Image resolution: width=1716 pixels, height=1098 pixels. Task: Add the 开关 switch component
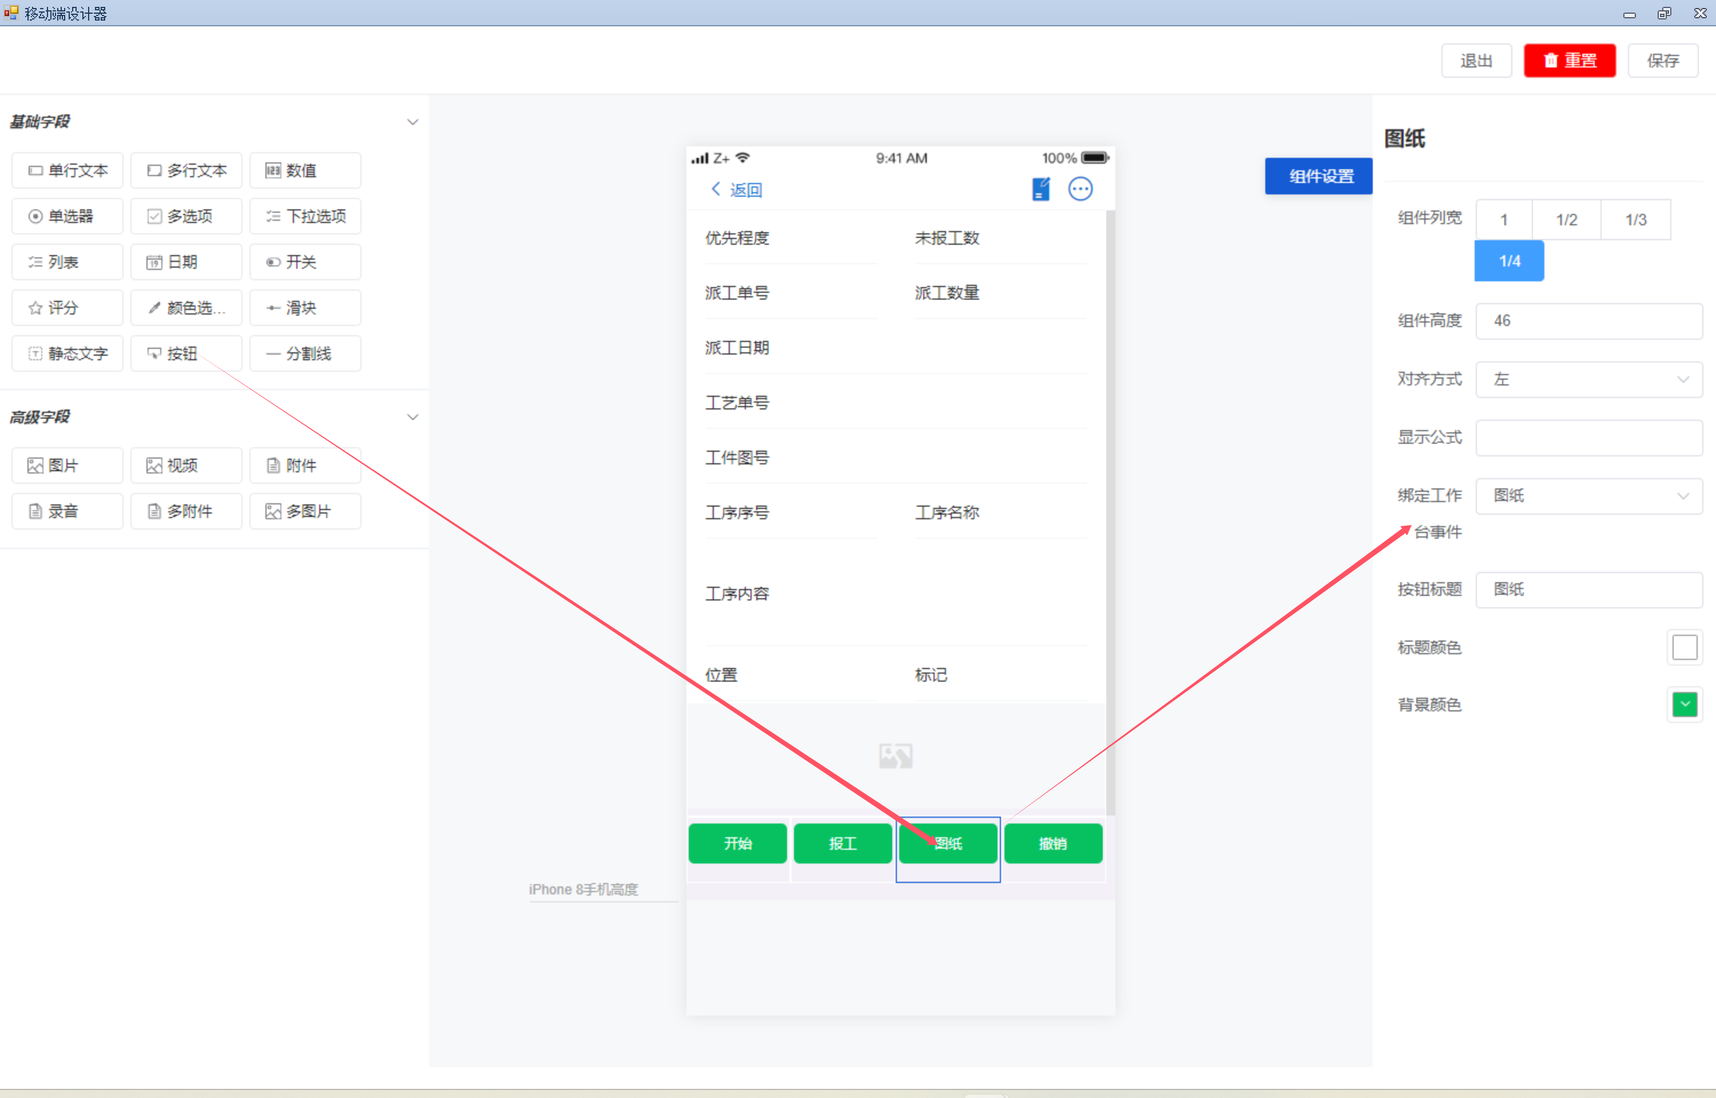coord(305,262)
